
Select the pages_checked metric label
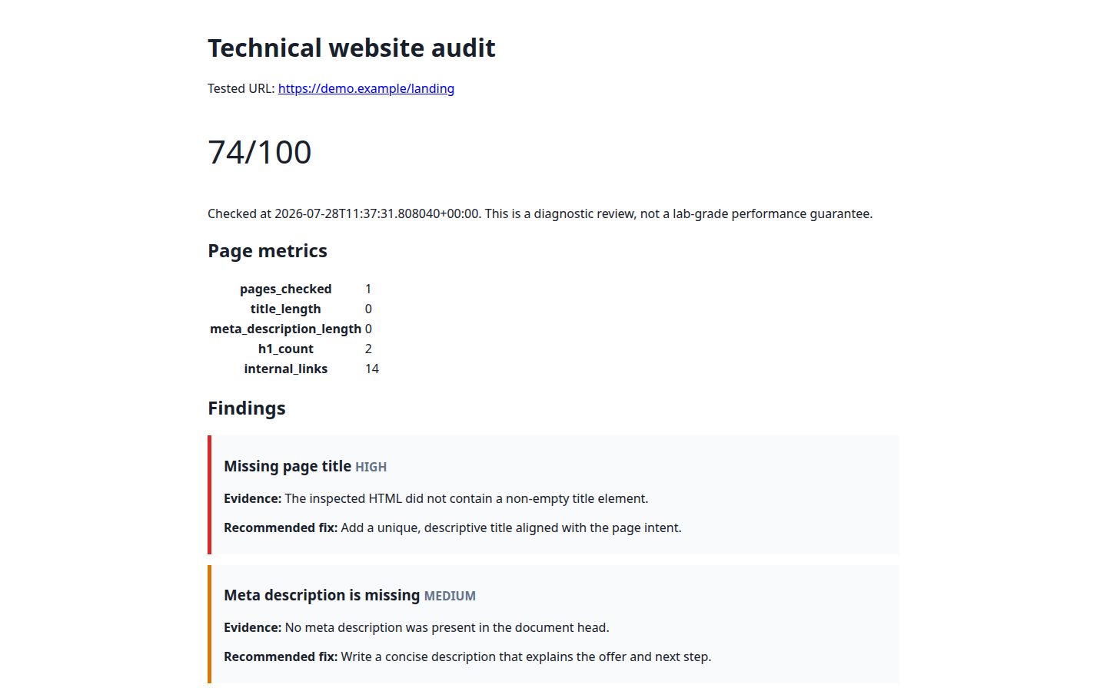tap(286, 289)
